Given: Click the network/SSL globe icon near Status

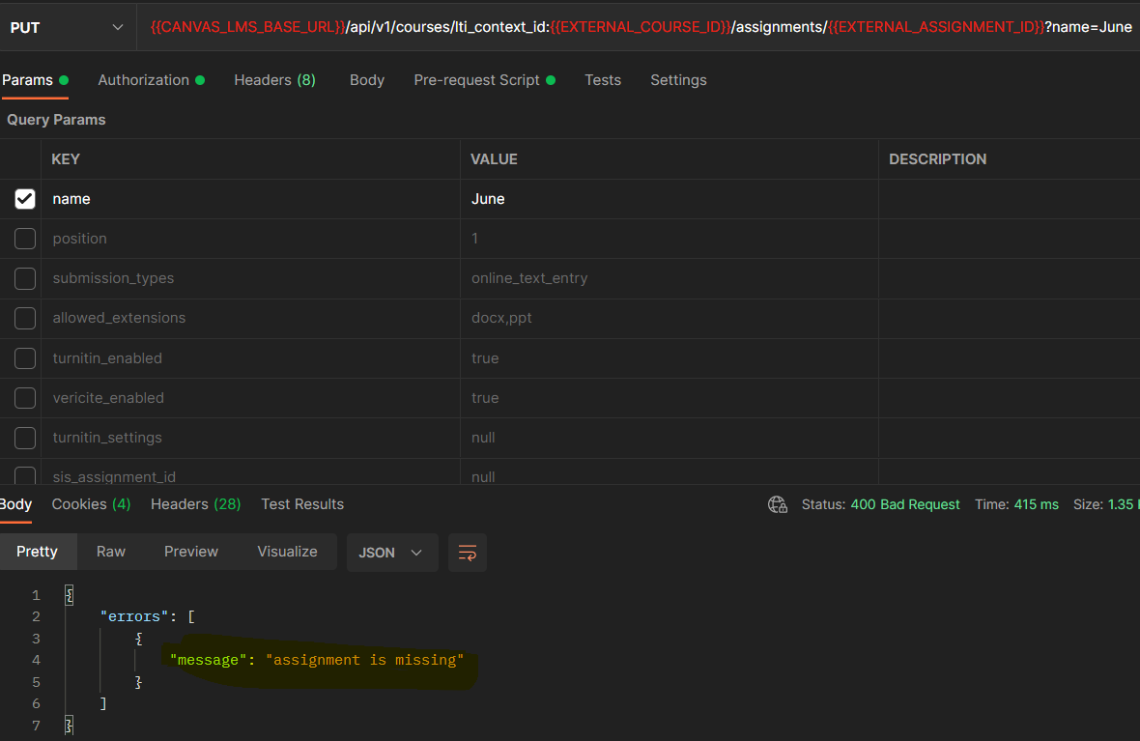Looking at the screenshot, I should [x=778, y=503].
